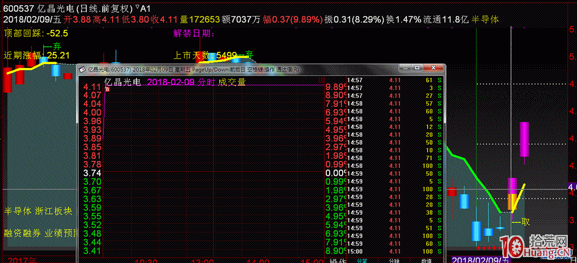The image size is (577, 263).
Task: Click the 流通11.8亿 float value in the header
Action: click(447, 20)
